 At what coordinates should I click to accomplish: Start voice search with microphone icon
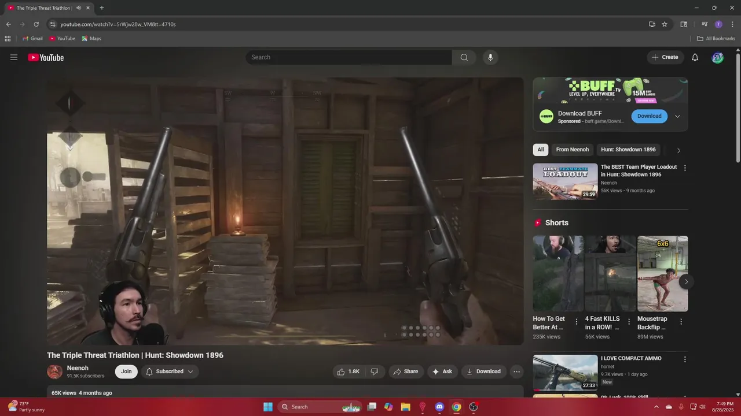click(x=490, y=57)
